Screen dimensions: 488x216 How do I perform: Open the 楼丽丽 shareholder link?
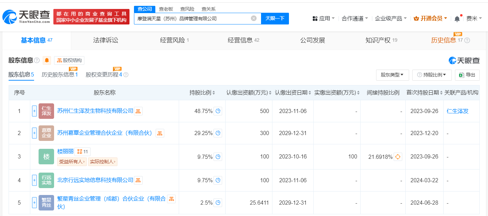[x=65, y=152]
